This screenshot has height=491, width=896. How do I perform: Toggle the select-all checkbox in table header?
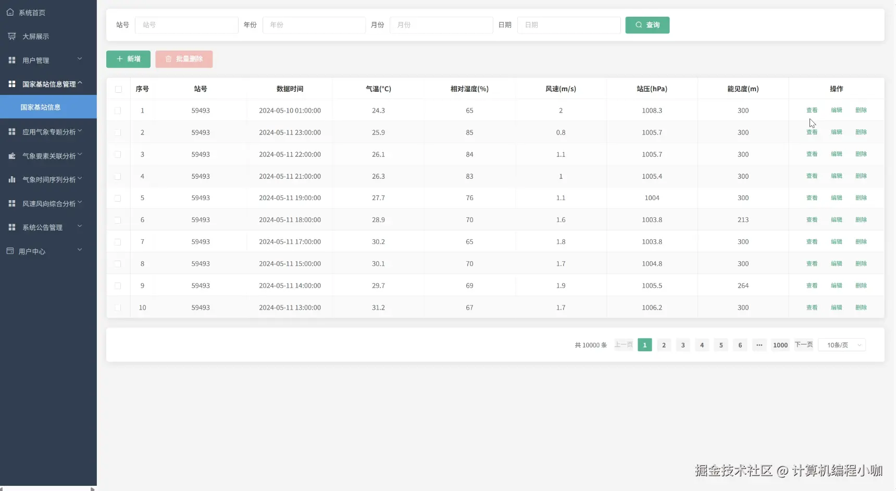pos(118,89)
